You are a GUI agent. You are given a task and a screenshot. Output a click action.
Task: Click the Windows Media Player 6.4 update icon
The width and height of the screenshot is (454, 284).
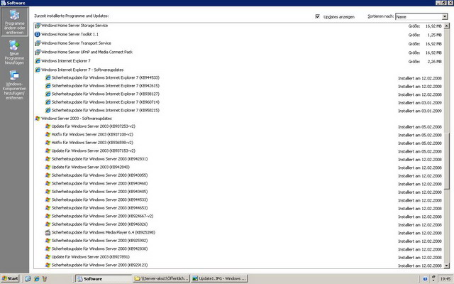(x=48, y=232)
